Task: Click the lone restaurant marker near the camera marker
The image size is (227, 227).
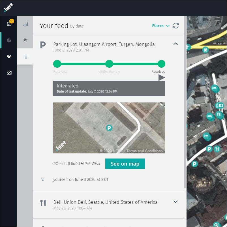Action: (219, 115)
